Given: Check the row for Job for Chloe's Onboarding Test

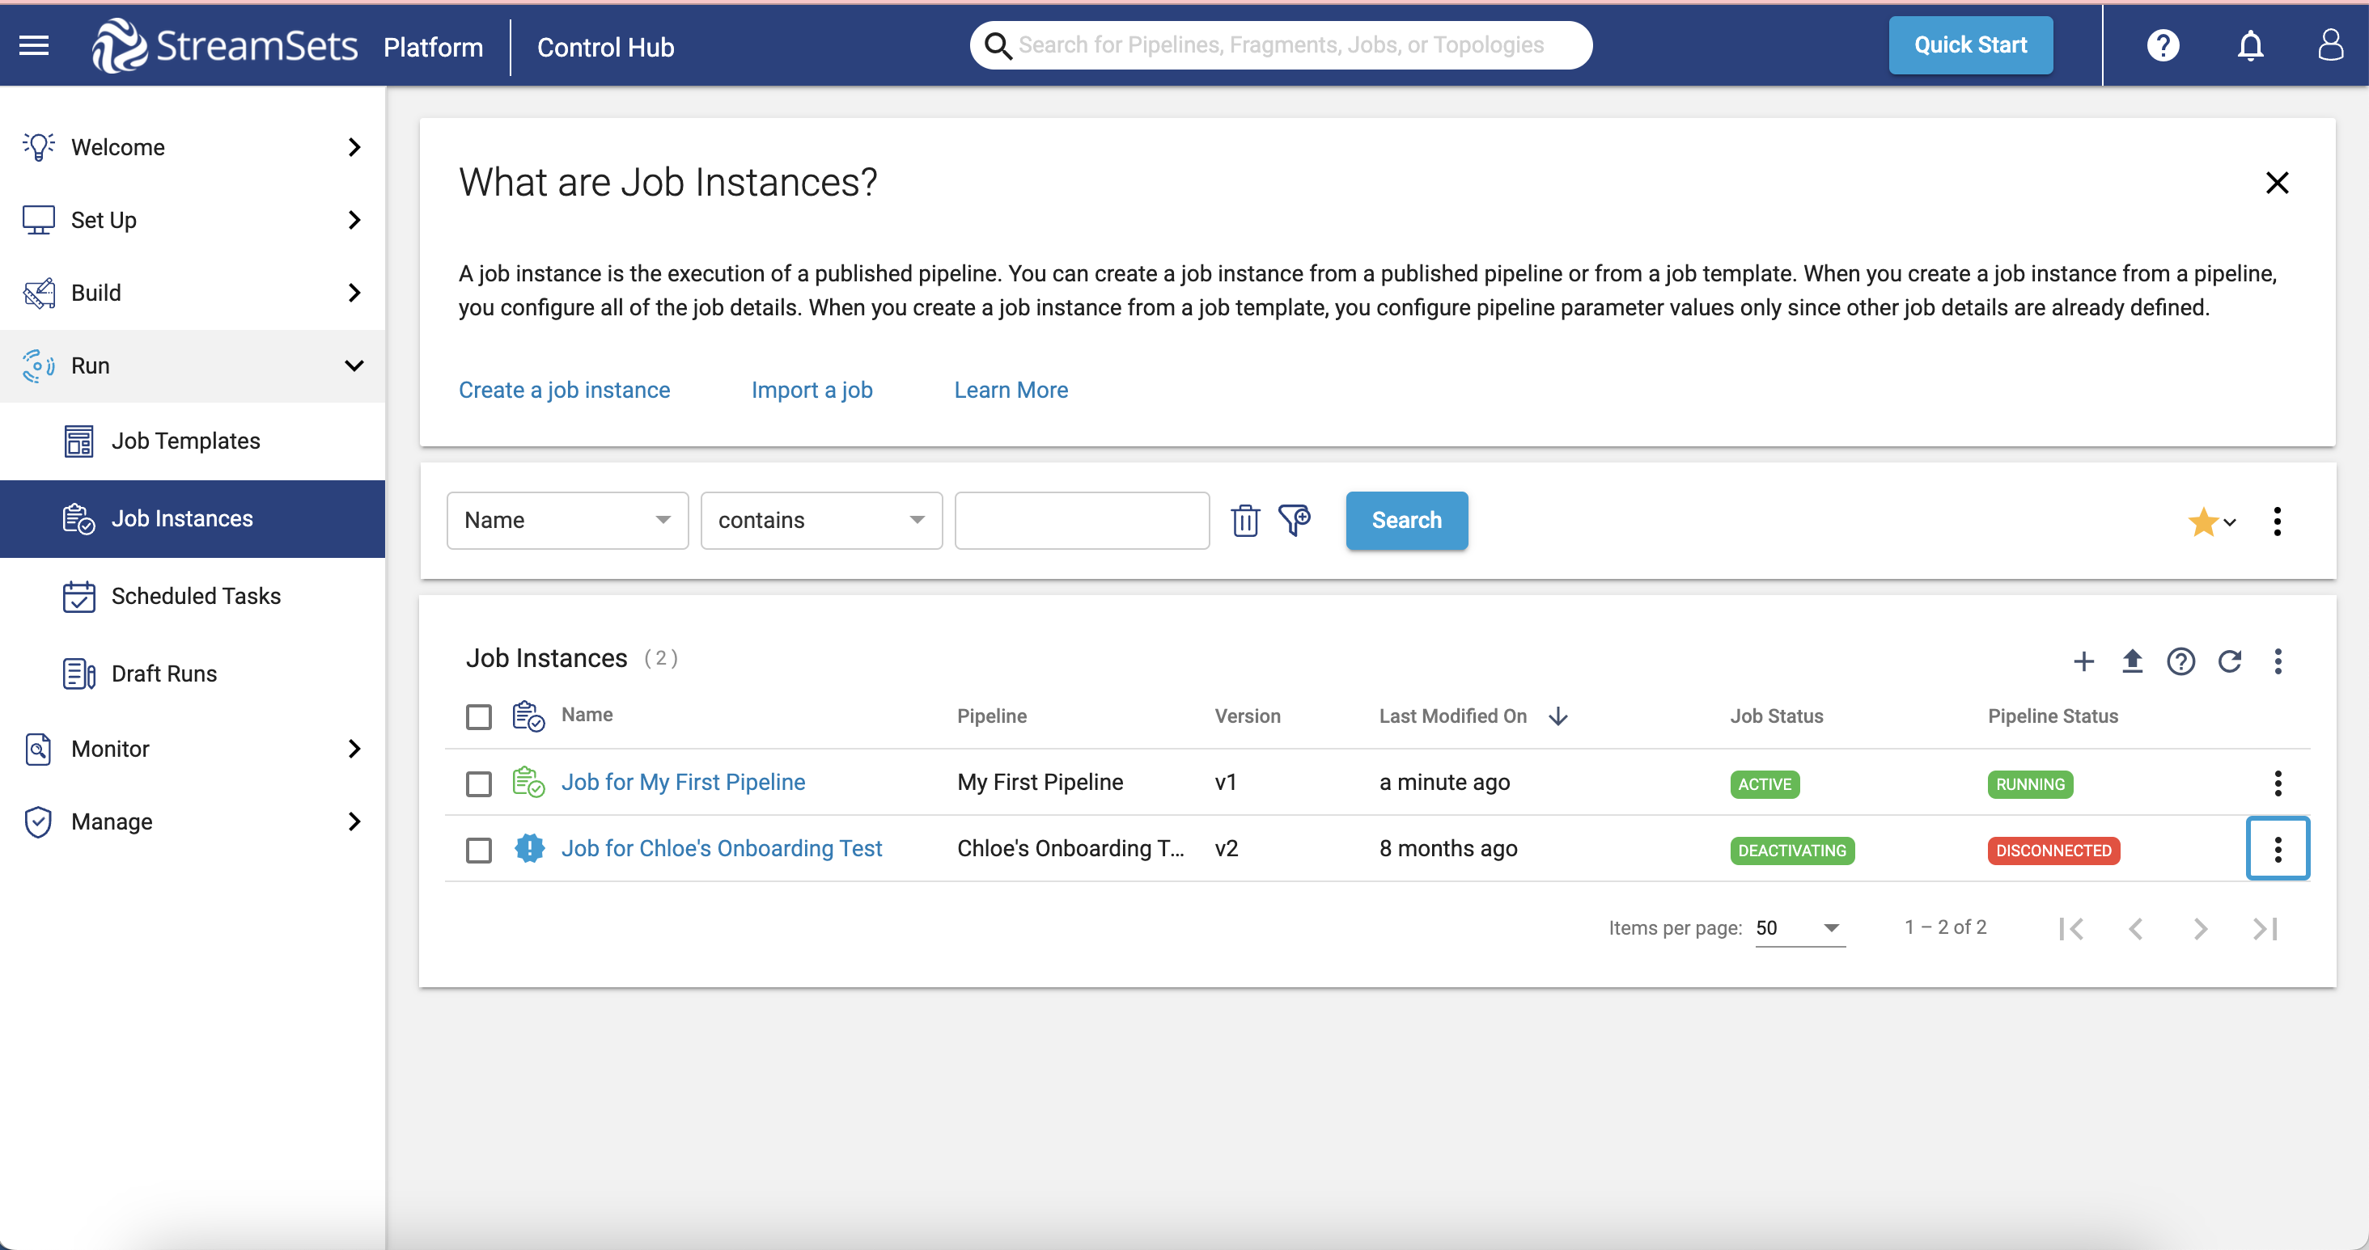Looking at the screenshot, I should point(478,851).
